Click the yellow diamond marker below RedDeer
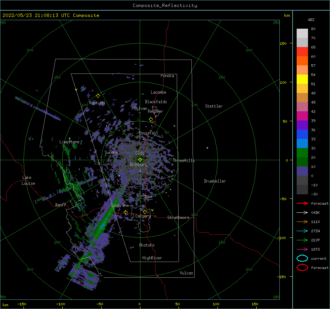 point(151,119)
